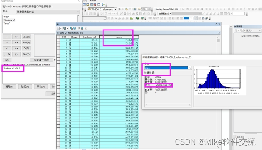Click the 验证(Y) verify button
Image resolution: width=262 pixels, height=150 pixels.
click(x=25, y=86)
